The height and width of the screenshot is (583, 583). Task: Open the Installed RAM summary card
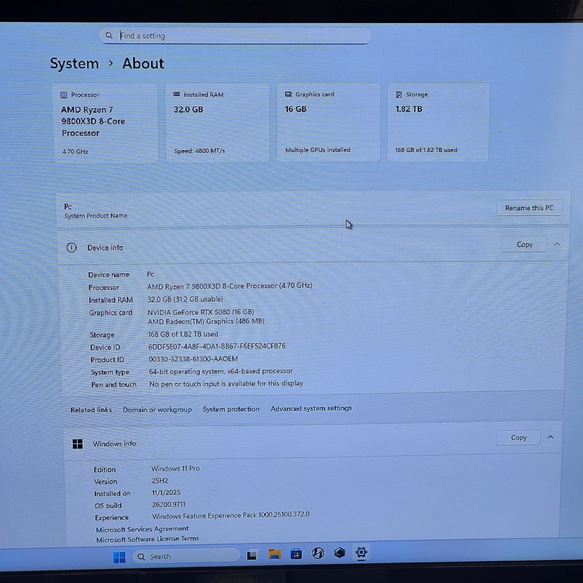217,122
